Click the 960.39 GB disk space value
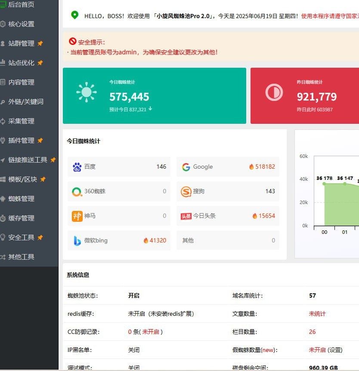This screenshot has width=359, height=371. coord(323,368)
